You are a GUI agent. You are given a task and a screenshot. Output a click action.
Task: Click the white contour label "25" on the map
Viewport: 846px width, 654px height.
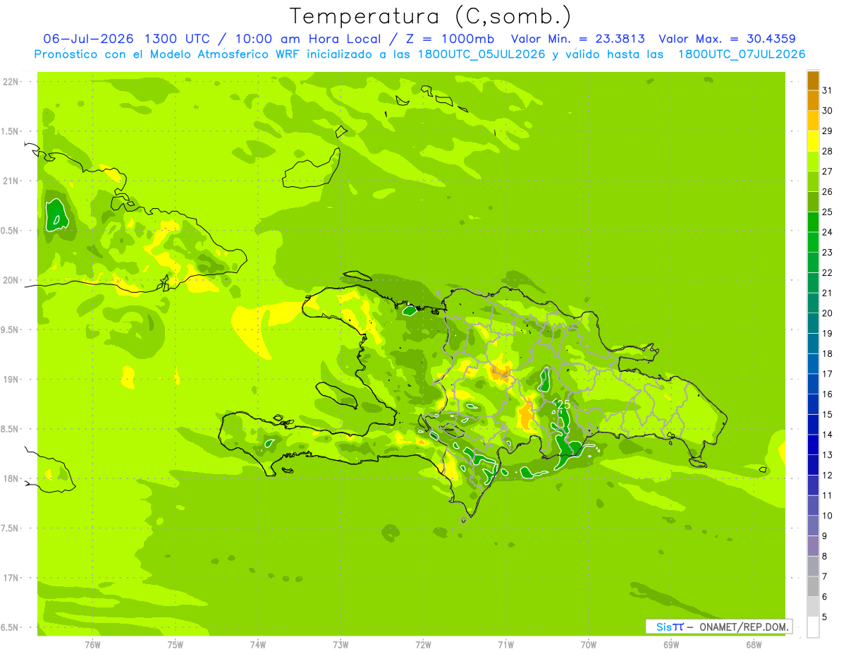click(563, 404)
